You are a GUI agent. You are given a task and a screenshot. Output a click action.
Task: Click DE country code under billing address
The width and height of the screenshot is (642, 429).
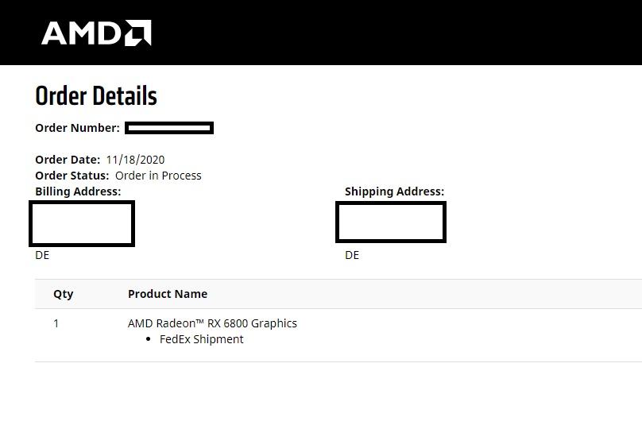[42, 255]
